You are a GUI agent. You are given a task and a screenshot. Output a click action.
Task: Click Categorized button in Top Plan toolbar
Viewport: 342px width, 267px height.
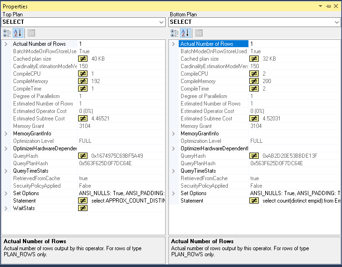point(7,33)
